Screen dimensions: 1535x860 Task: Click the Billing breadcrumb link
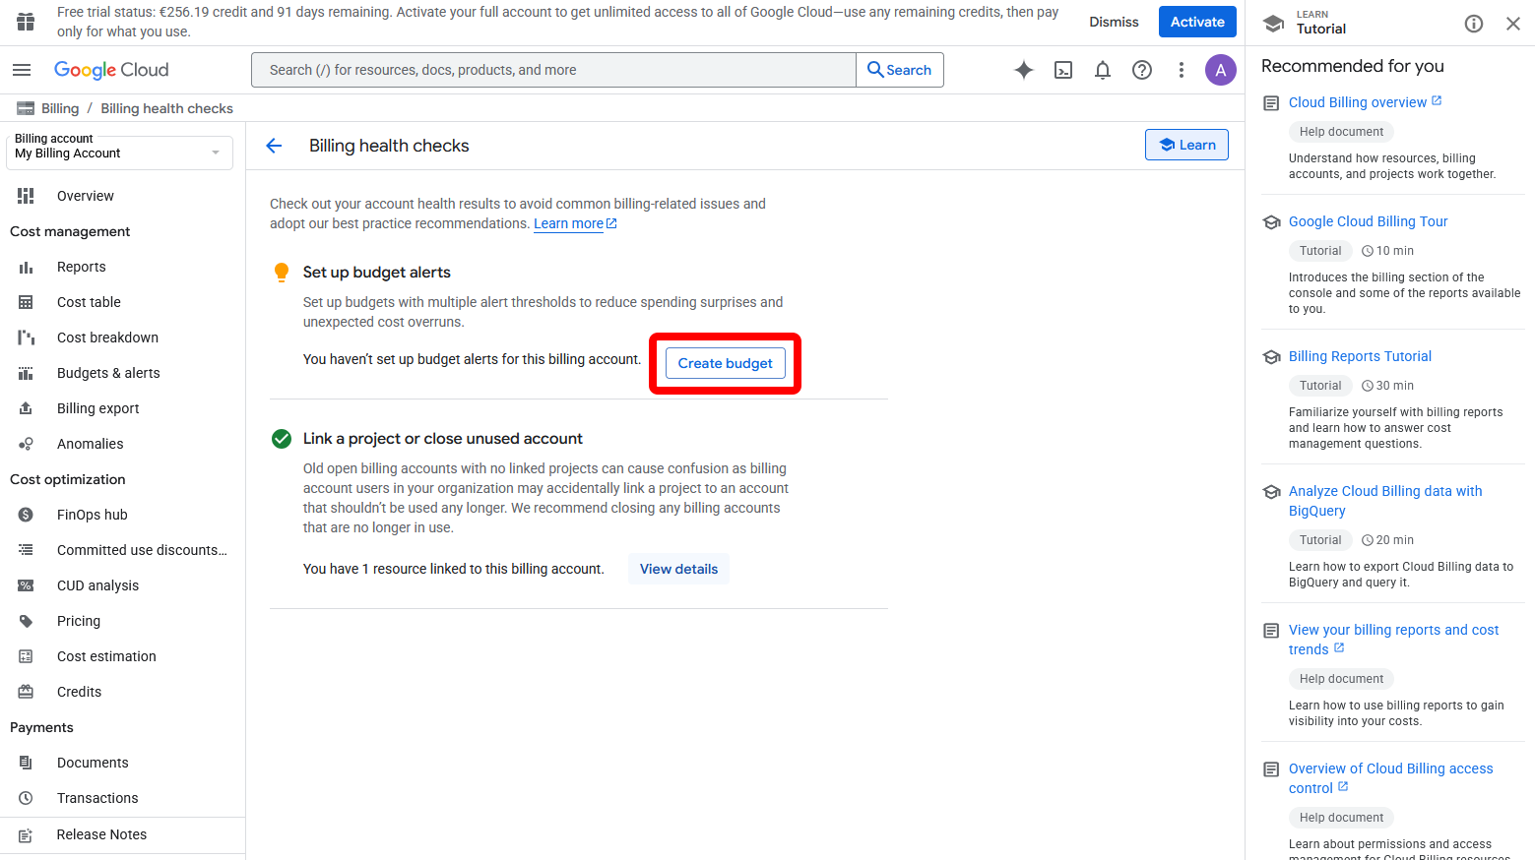coord(60,108)
